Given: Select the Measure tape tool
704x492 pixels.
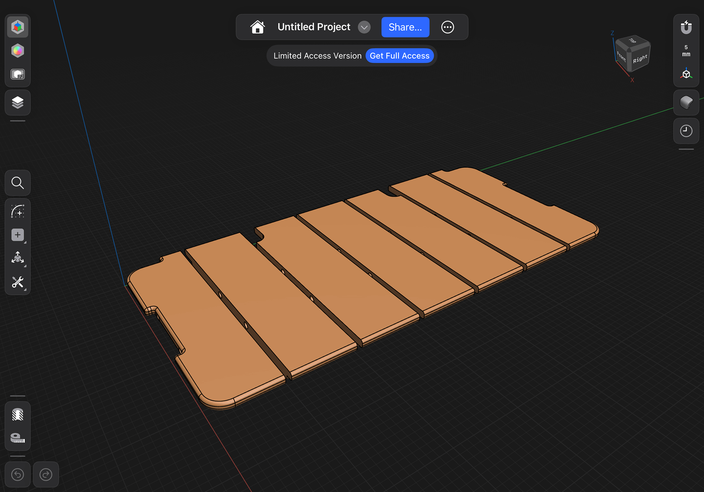Looking at the screenshot, I should pos(18,438).
